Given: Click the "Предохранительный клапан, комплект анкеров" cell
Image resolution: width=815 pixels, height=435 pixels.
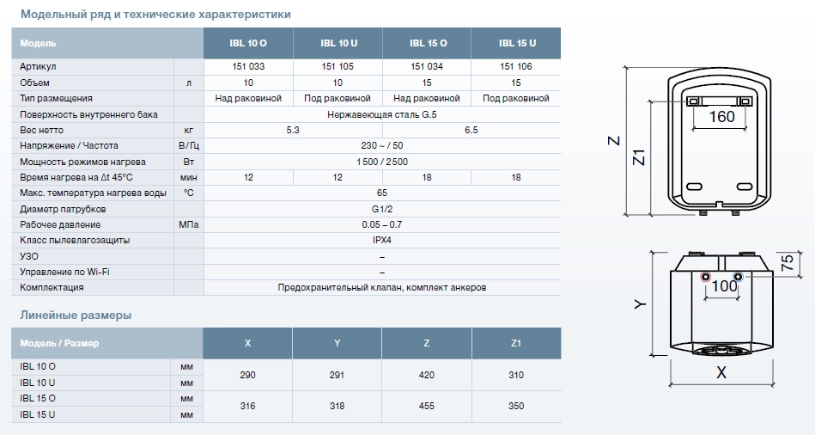Looking at the screenshot, I should click(x=382, y=288).
